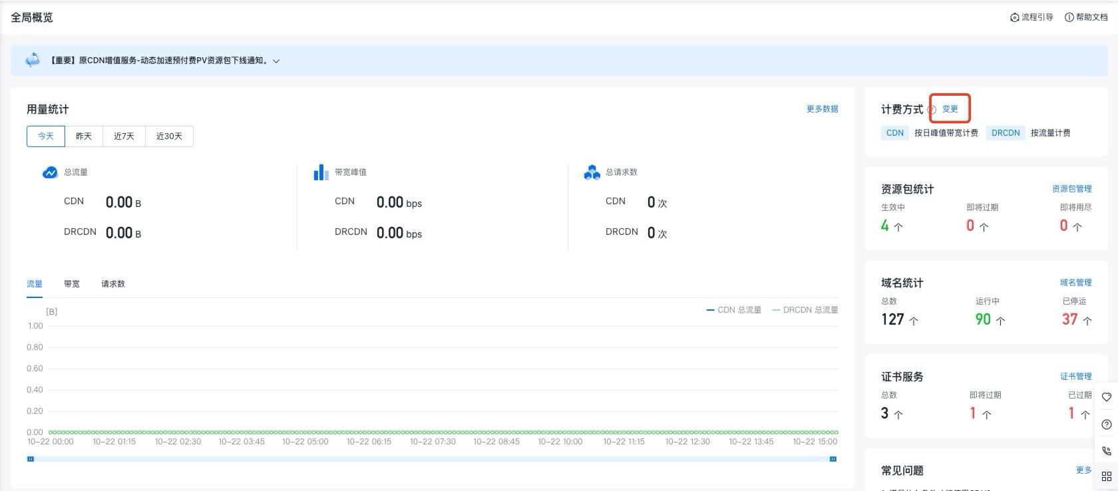
Task: Select the 近7天 time range
Action: pyautogui.click(x=124, y=136)
